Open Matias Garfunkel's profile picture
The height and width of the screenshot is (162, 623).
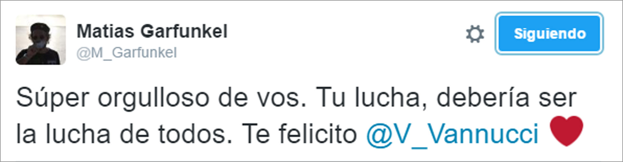coord(41,40)
